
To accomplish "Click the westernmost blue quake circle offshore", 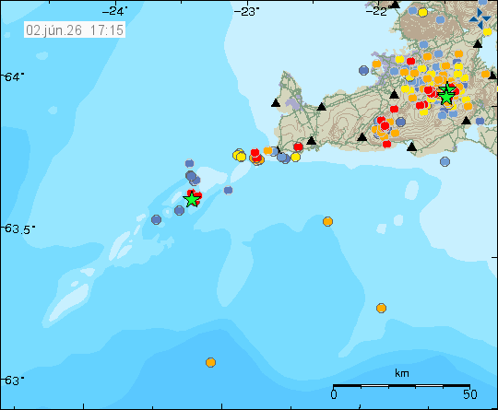I will tap(156, 219).
